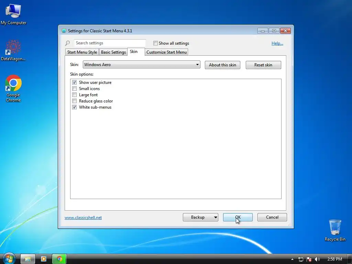The width and height of the screenshot is (352, 264).
Task: Switch to Chrome in the taskbar
Action: 59,259
